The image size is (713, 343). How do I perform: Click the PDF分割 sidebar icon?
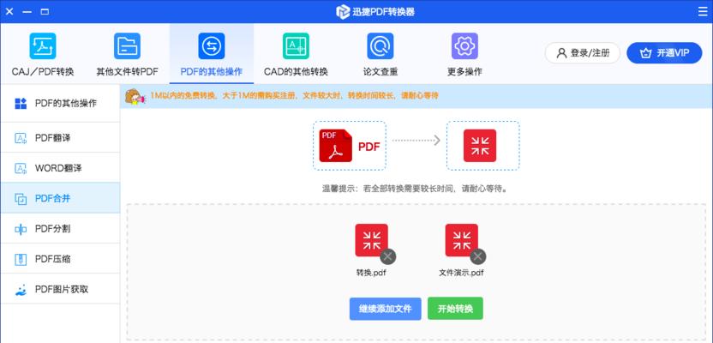21,229
